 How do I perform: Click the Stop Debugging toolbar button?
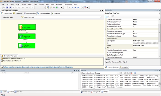point(75,7)
